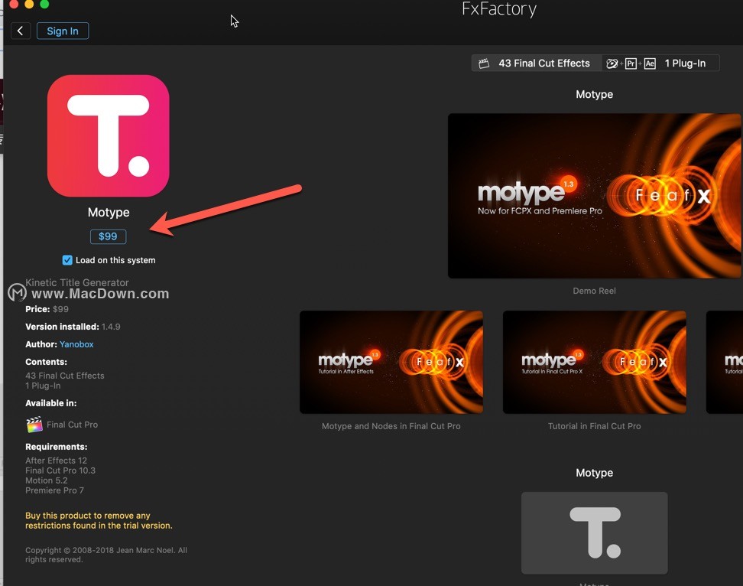This screenshot has height=586, width=743.
Task: Click the 'Version installed: 1.4.9' text
Action: pos(73,327)
